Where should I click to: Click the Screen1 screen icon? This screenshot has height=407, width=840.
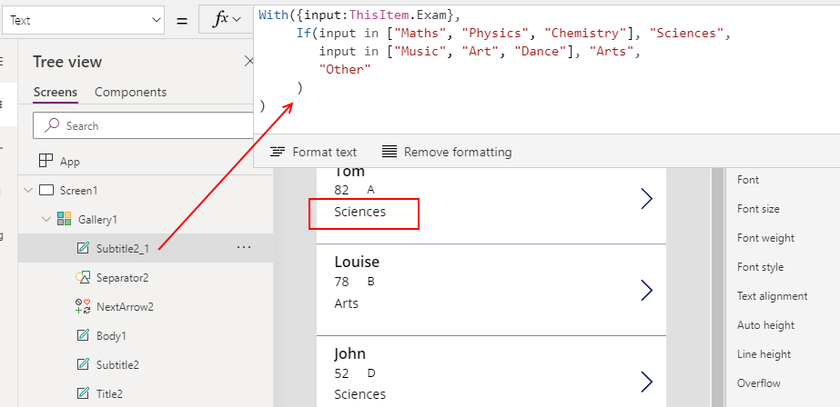point(46,190)
